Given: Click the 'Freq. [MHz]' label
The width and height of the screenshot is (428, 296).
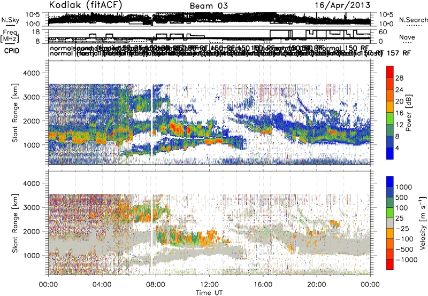Looking at the screenshot, I should (10, 36).
